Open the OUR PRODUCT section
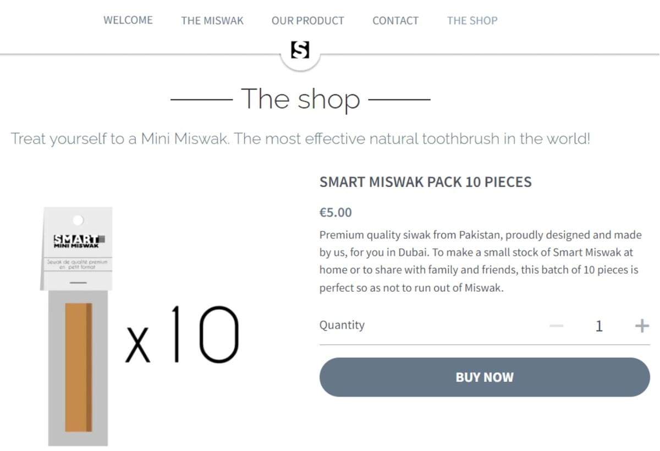The width and height of the screenshot is (660, 451). (307, 21)
